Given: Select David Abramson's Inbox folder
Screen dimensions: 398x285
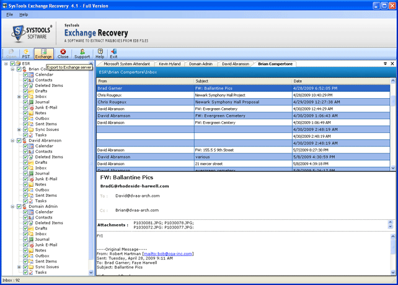Looking at the screenshot, I should [x=41, y=168].
